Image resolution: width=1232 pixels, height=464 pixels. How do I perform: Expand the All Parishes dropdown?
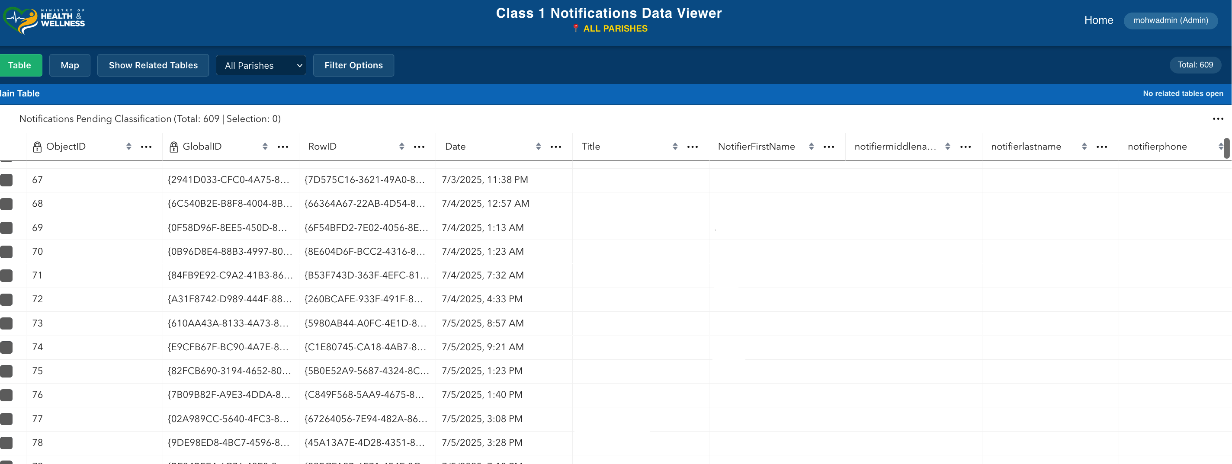point(261,65)
